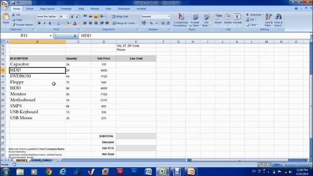Viewport: 313px width, 176px height.
Task: Apply the red Font Color
Action: coord(75,23)
